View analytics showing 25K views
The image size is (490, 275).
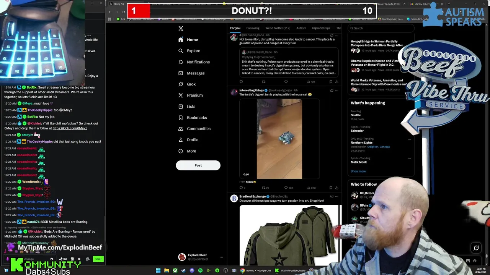(x=311, y=188)
